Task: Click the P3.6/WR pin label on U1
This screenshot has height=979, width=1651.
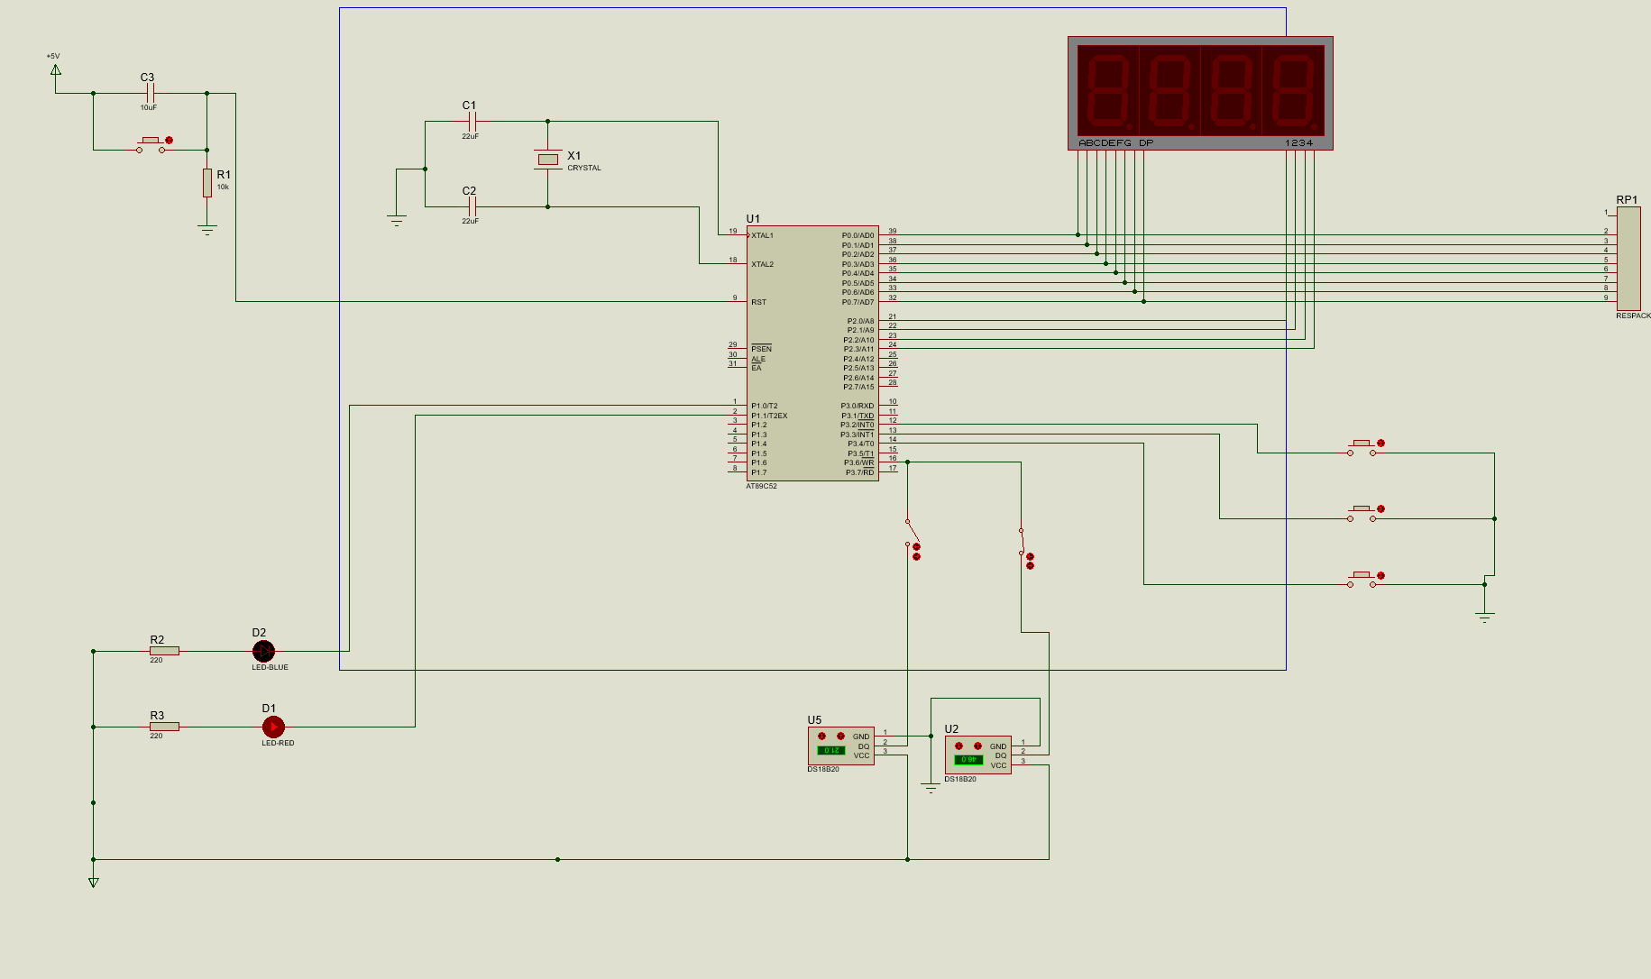Action: click(x=858, y=463)
